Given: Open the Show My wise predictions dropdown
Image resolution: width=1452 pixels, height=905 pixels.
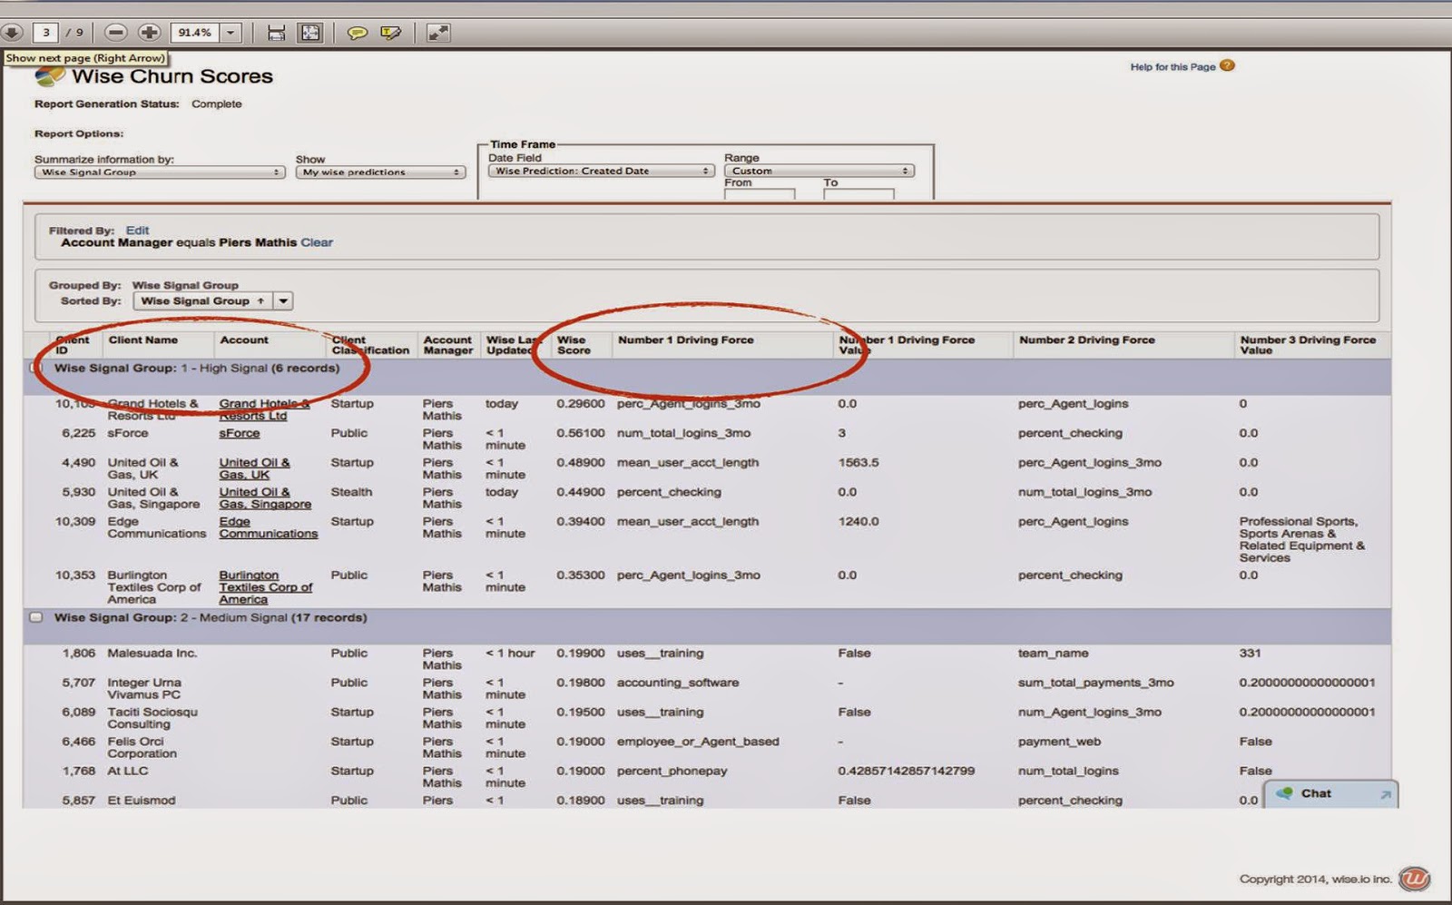Looking at the screenshot, I should coord(380,172).
